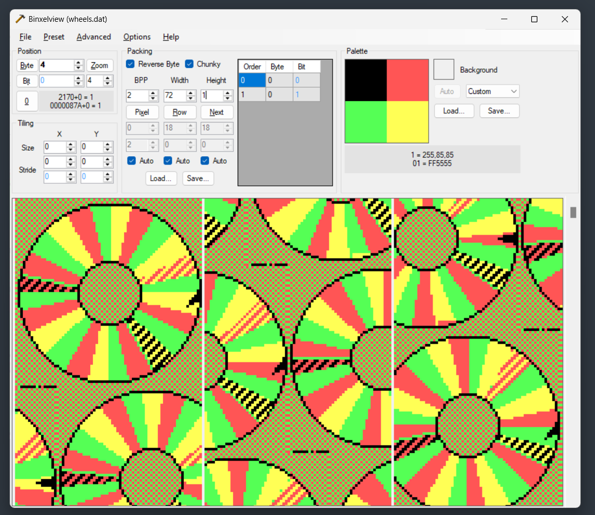The height and width of the screenshot is (515, 595).
Task: Open the File menu
Action: coord(25,37)
